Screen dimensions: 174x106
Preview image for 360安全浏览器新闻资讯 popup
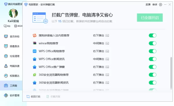[107, 83]
